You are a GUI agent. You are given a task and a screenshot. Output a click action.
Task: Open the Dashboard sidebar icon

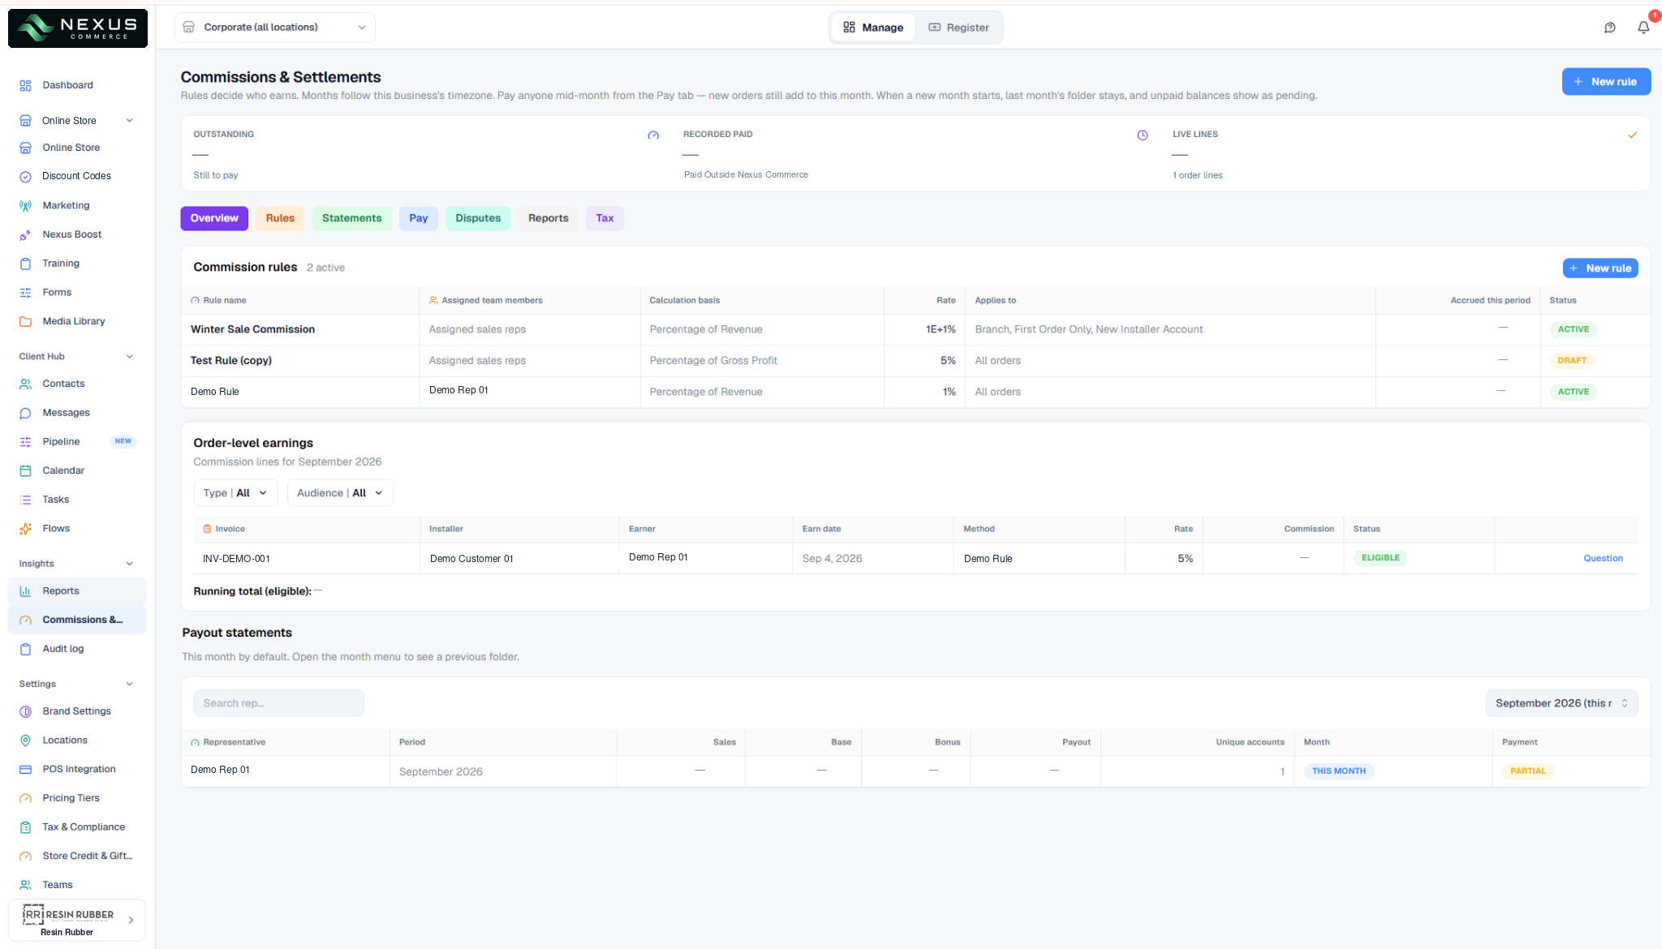pos(25,85)
